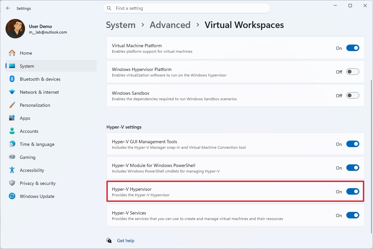Select Accessibility settings
This screenshot has height=249, width=373.
[x=32, y=170]
